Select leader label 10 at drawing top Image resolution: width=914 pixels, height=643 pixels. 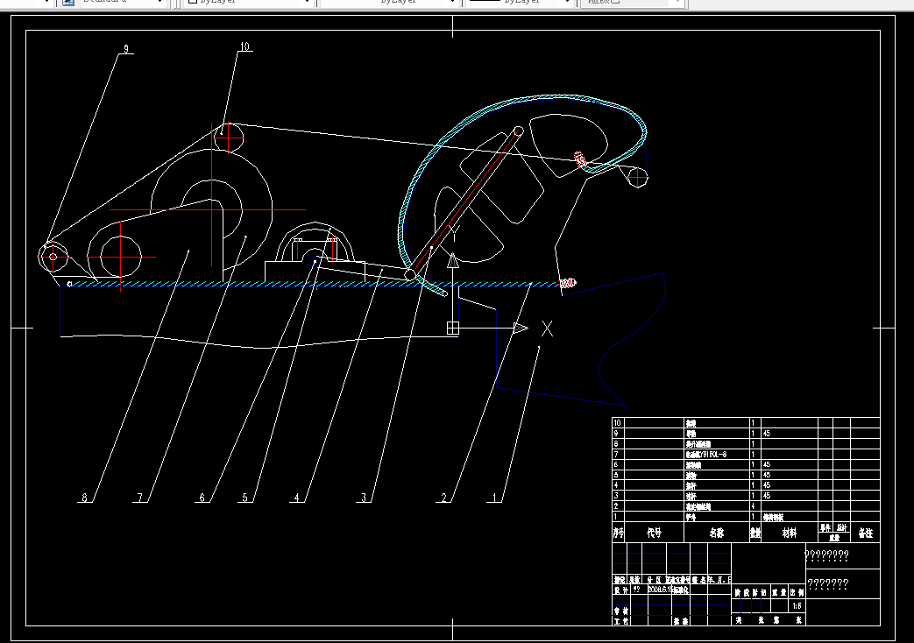click(244, 46)
